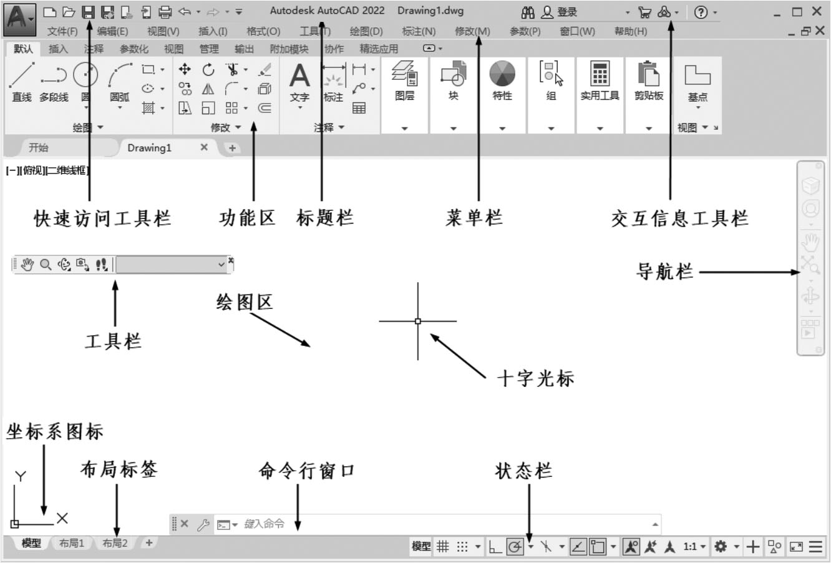Screen dimensions: 831x563
Task: Select the Move tool in Modify panel
Action: tap(185, 69)
